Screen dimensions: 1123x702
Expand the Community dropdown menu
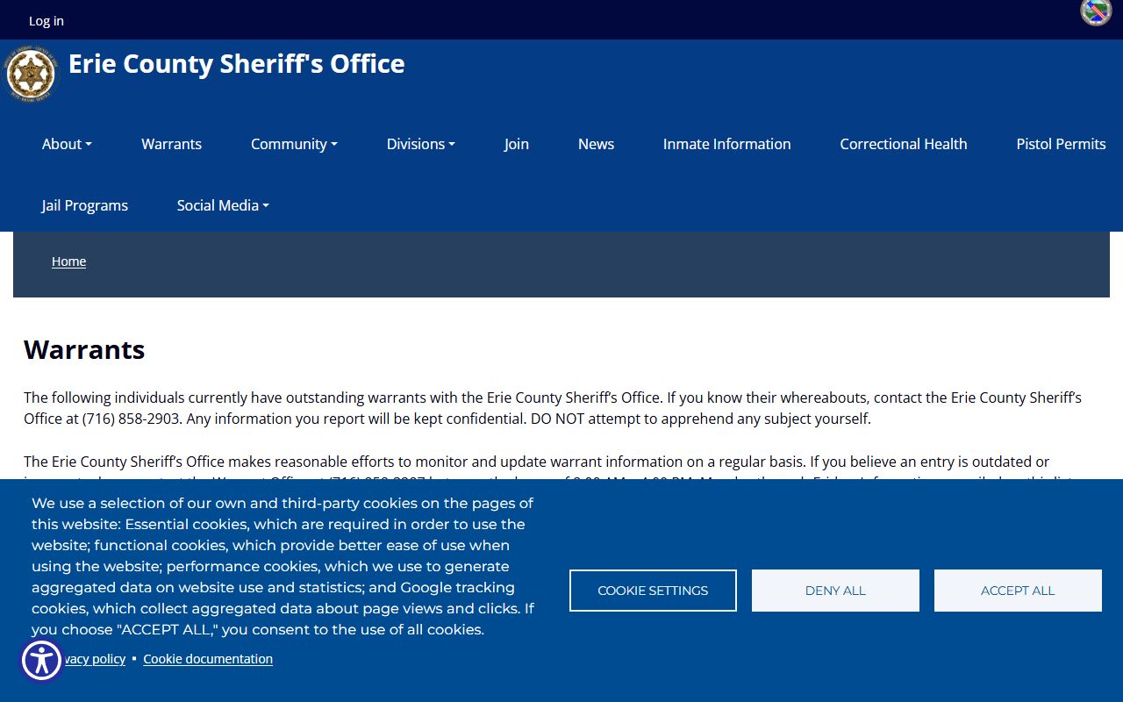tap(294, 144)
